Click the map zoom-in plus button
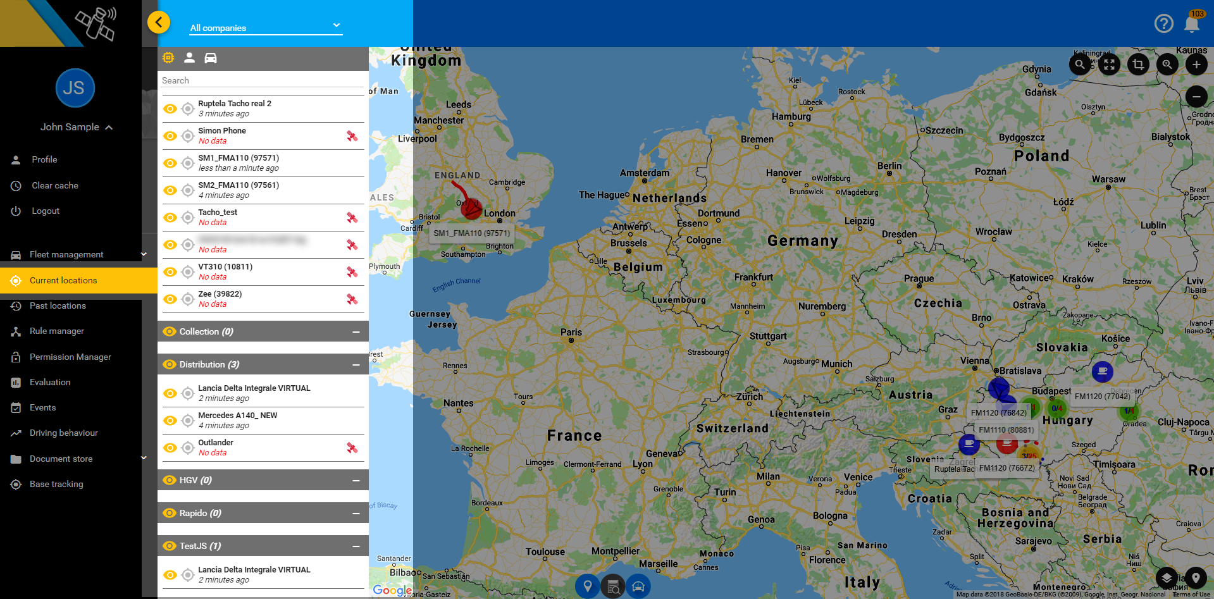This screenshot has height=599, width=1214. coord(1196,65)
